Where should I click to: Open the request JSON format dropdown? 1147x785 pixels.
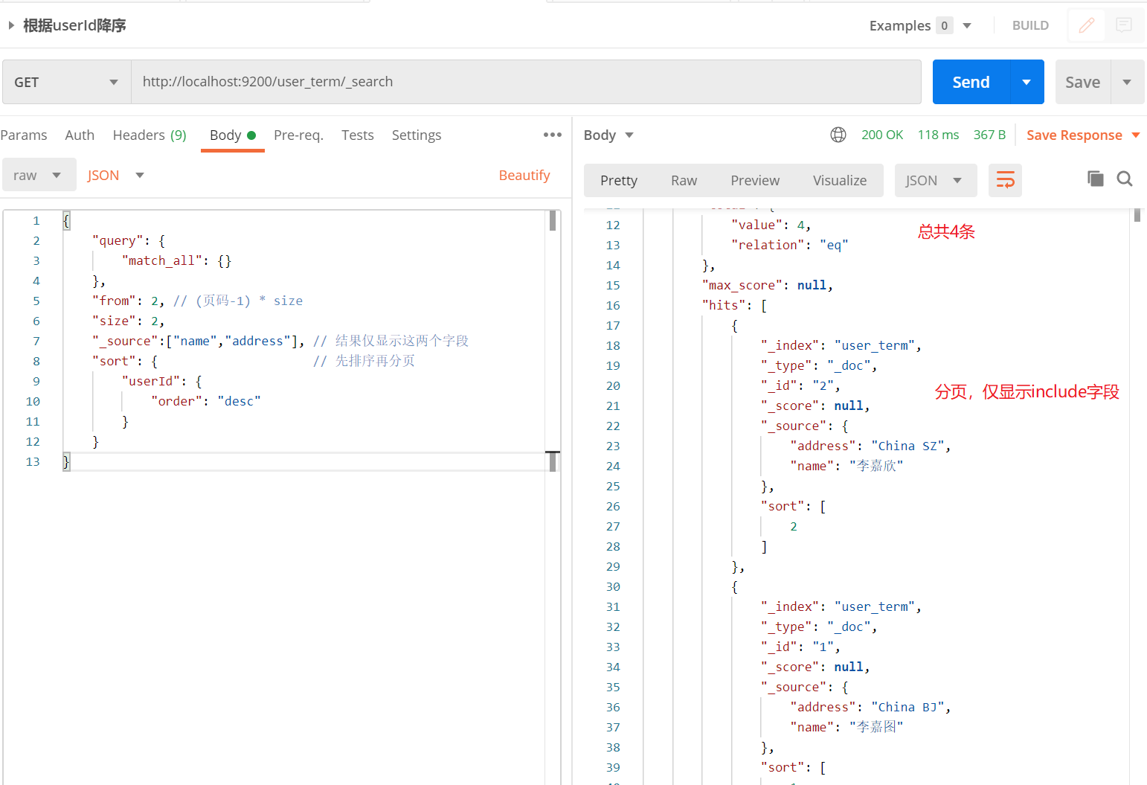click(x=115, y=175)
